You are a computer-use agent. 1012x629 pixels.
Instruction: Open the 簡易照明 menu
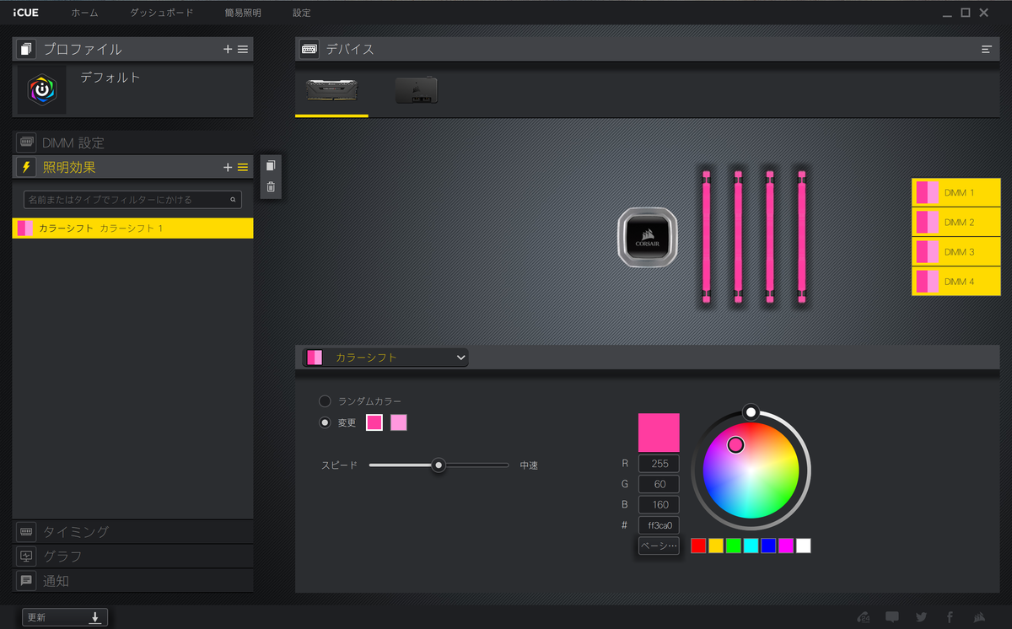(243, 13)
